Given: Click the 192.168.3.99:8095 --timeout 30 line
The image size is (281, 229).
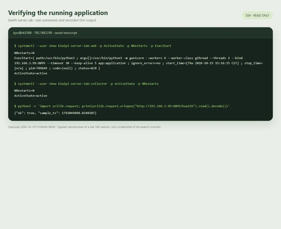Looking at the screenshot, I should point(138,63).
